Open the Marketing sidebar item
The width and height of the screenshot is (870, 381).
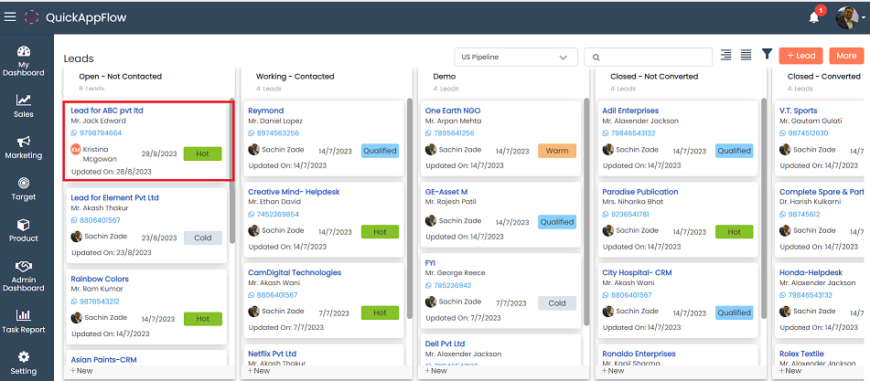click(23, 147)
